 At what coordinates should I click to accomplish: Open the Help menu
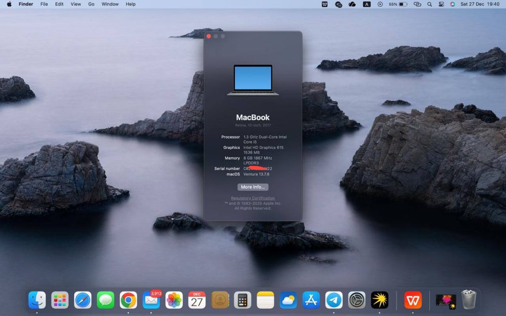pos(131,4)
